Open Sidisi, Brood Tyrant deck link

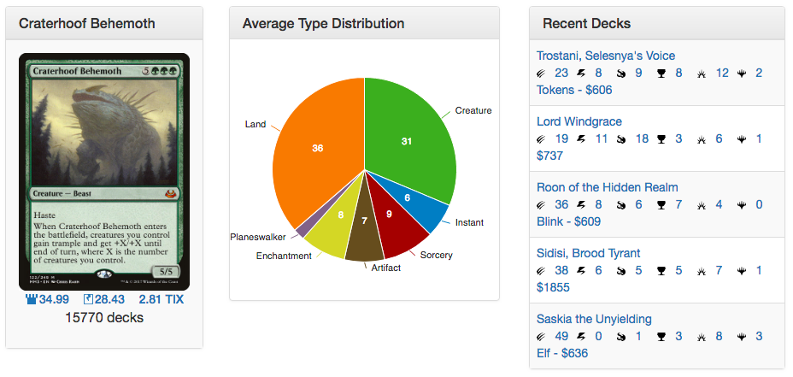pyautogui.click(x=588, y=253)
